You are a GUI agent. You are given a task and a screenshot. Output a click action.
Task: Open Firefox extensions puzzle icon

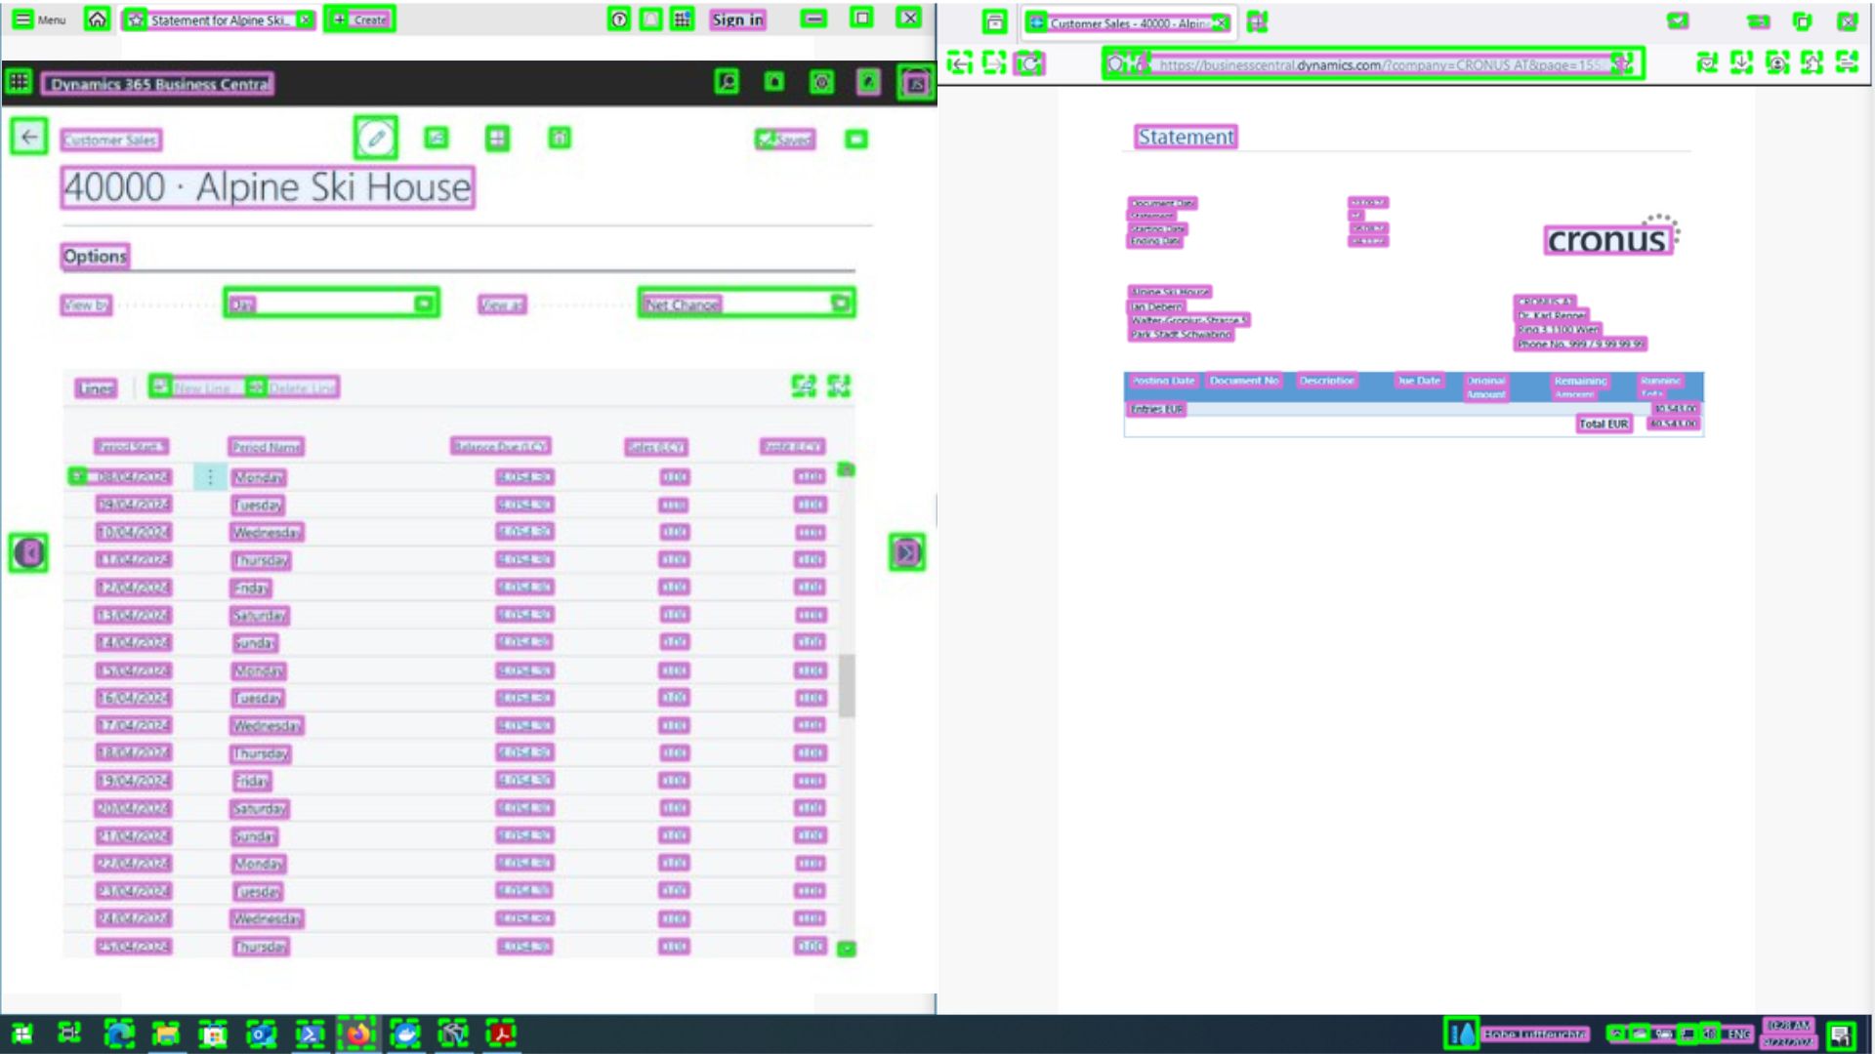point(1812,63)
